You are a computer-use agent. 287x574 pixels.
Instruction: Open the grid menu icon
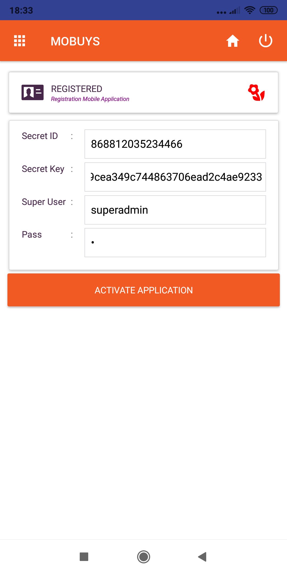pos(19,41)
